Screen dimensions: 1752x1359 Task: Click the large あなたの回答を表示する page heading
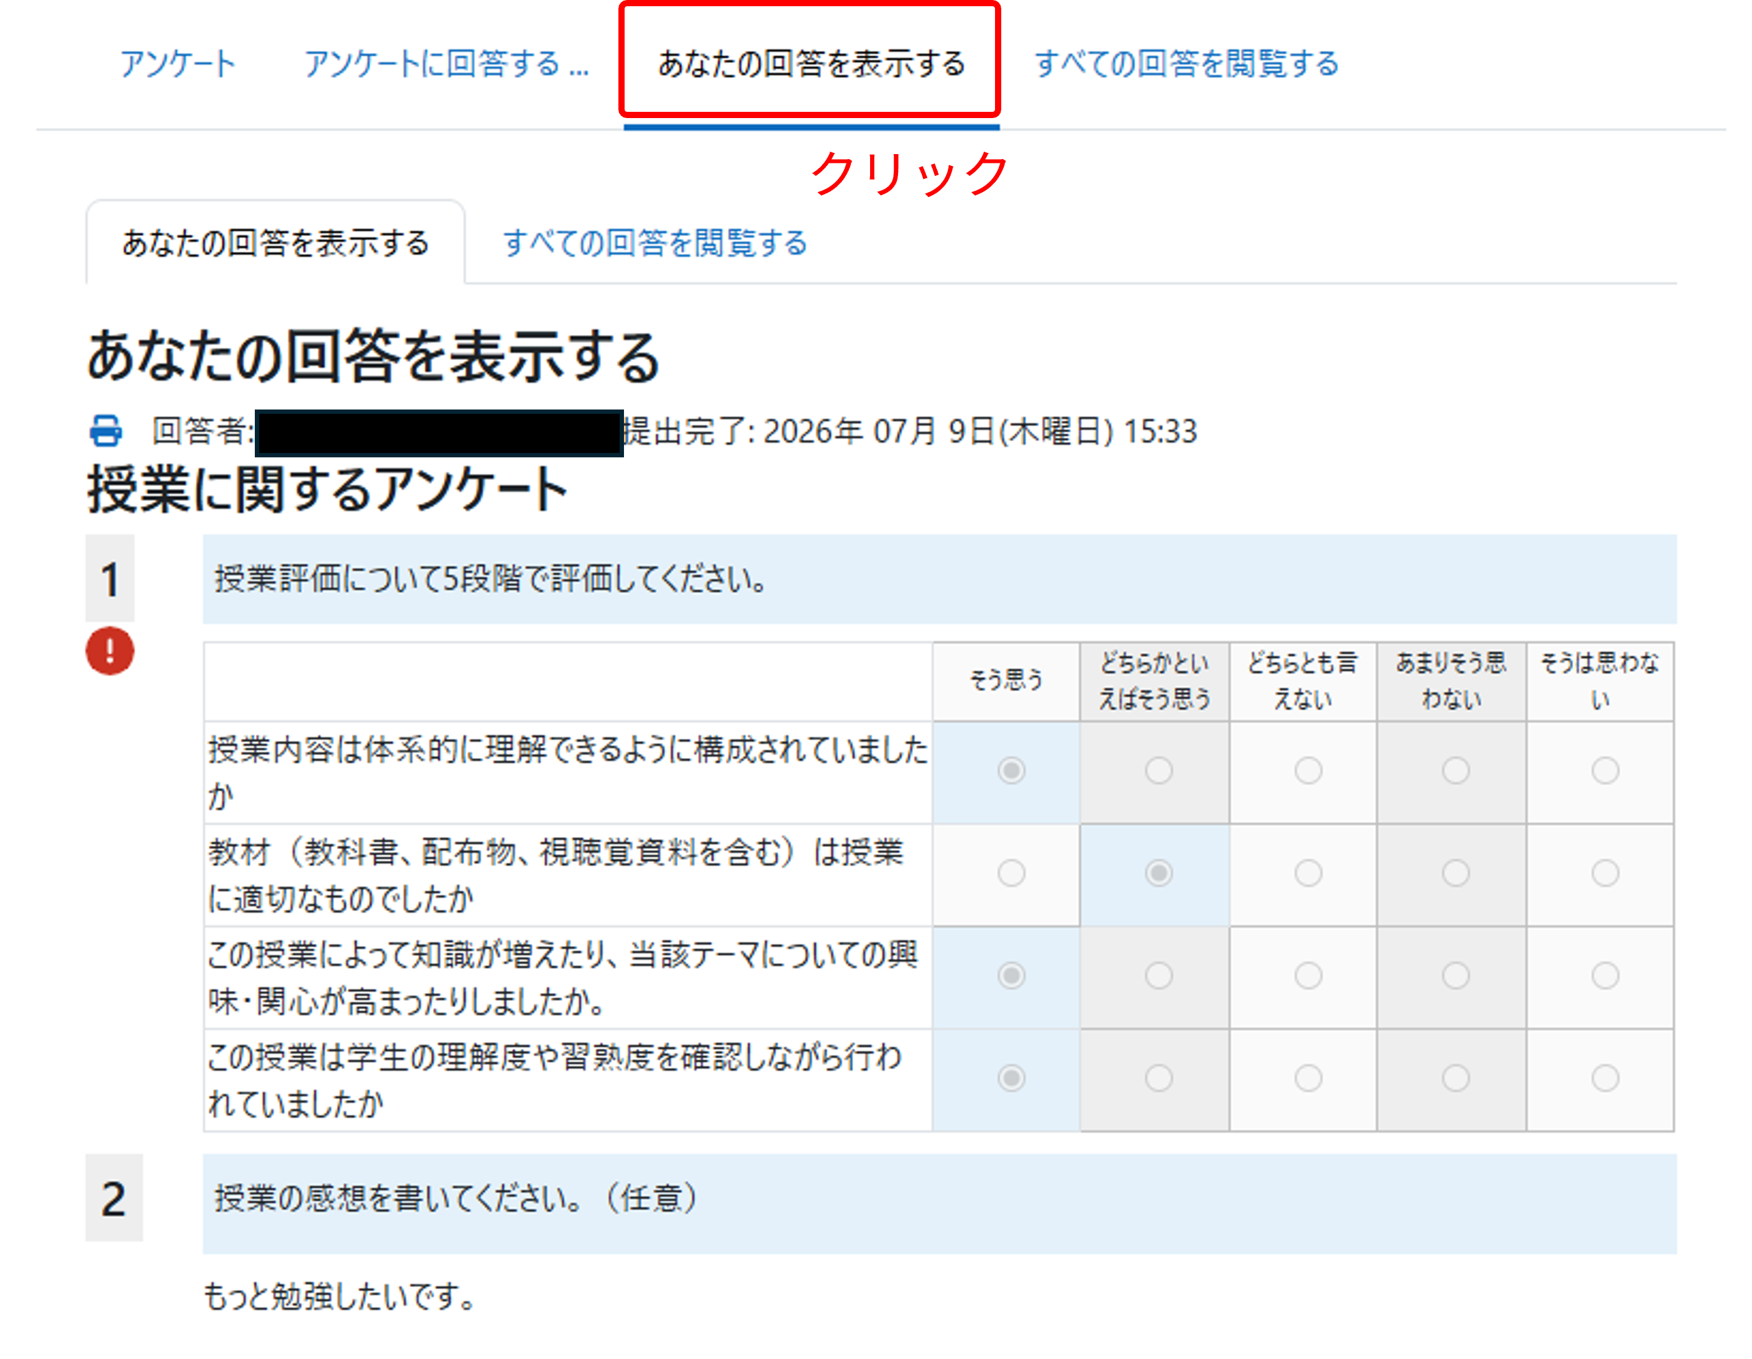[x=374, y=356]
